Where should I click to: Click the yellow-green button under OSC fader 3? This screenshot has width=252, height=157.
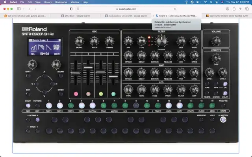click(101, 94)
